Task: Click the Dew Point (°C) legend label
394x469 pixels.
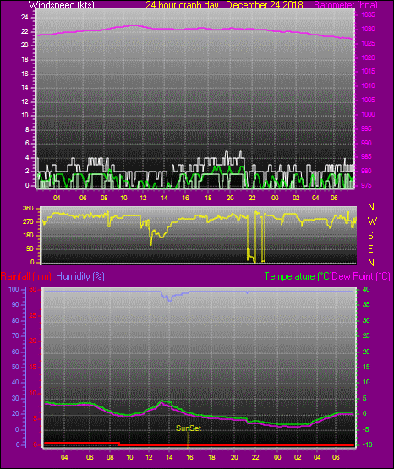Action: point(361,276)
